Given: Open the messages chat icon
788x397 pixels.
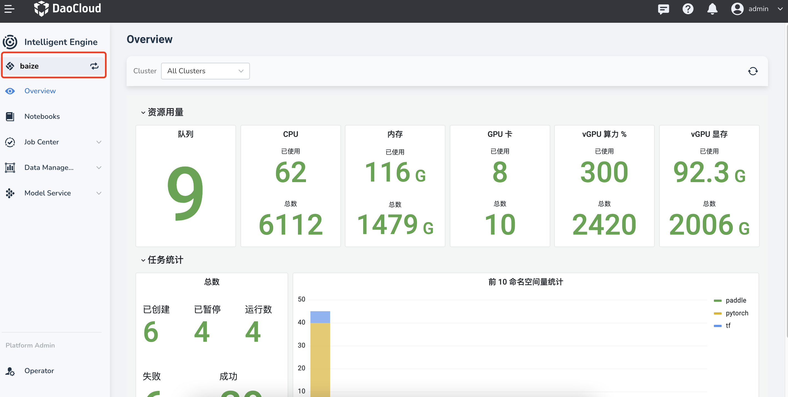Looking at the screenshot, I should (x=663, y=9).
